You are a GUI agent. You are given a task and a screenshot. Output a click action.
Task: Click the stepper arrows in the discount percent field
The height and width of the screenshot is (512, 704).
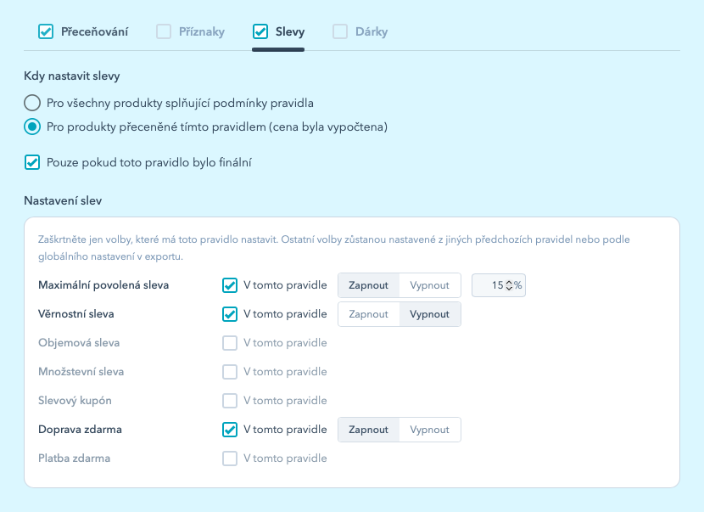point(509,285)
